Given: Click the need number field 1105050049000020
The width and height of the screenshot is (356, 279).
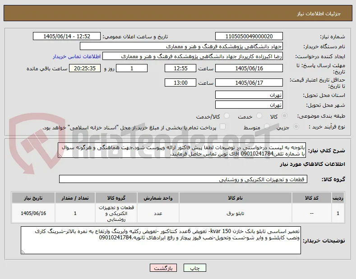Looking at the screenshot, I should (x=249, y=37).
